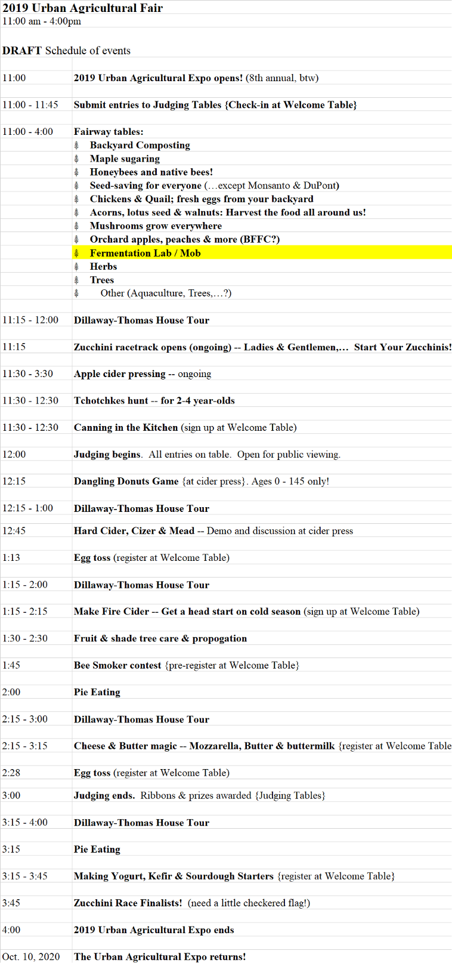
Task: Click the bullet icon beside 'Herbs'
Action: click(77, 267)
